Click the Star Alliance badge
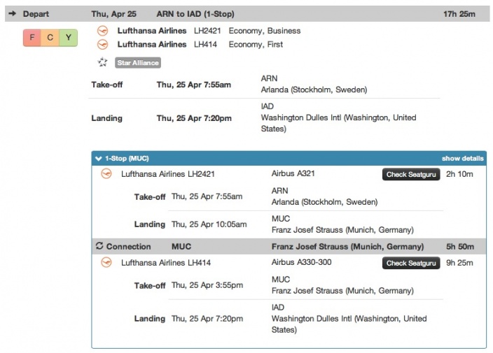The height and width of the screenshot is (353, 493). pyautogui.click(x=138, y=62)
